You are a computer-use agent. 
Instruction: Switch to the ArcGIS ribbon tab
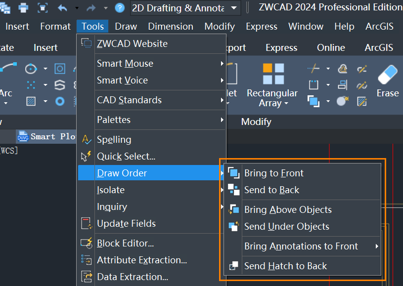click(x=379, y=48)
